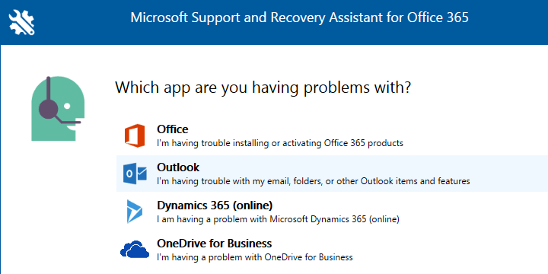Click the blank area right of Office row
Viewport: 548px width, 274px height.
475,135
